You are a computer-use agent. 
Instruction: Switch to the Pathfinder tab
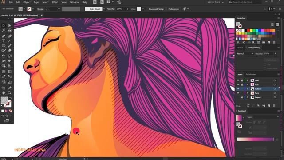pyautogui.click(x=251, y=74)
